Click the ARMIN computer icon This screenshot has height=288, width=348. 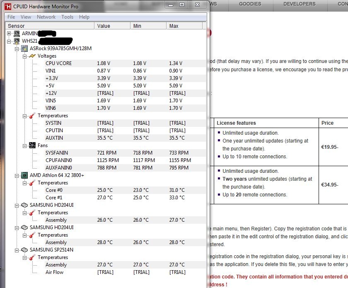click(17, 34)
